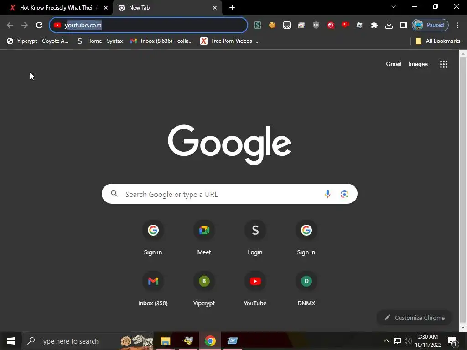Click the Images link at top right
Screen dimensions: 467x350
(x=418, y=64)
